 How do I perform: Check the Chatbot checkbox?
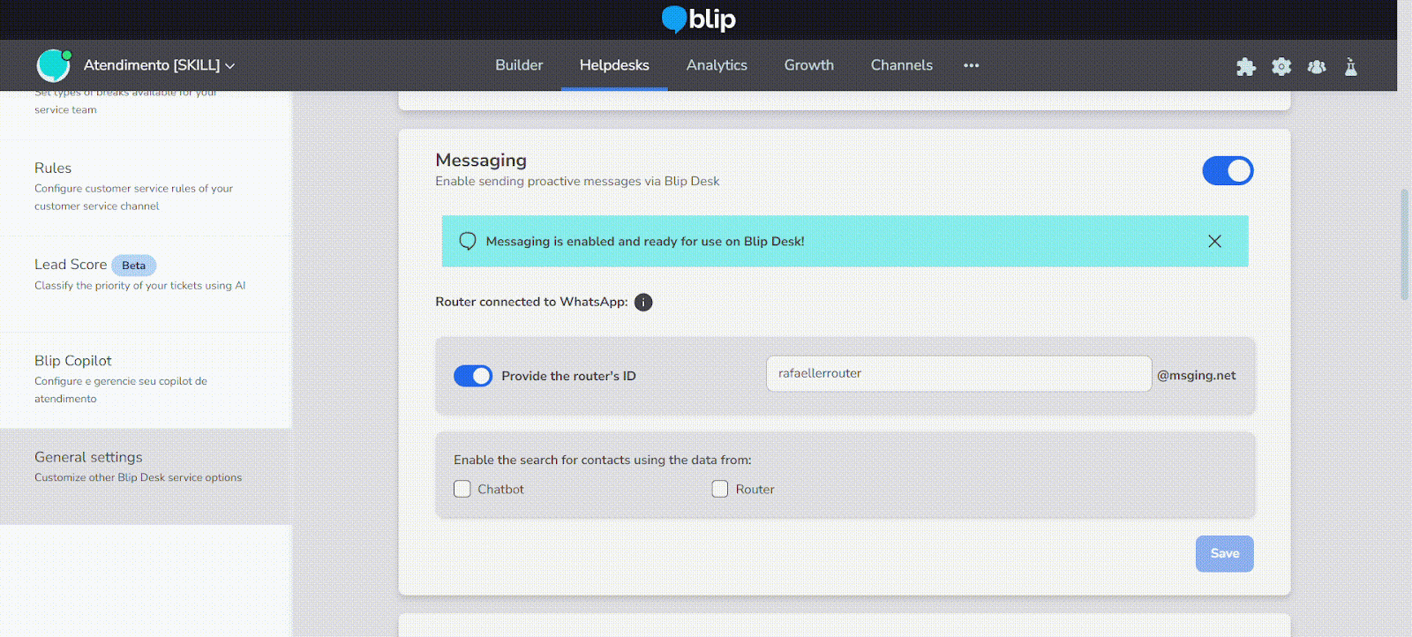click(462, 489)
